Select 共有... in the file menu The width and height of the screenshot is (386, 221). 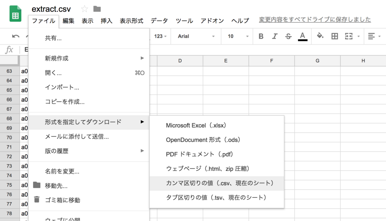[x=89, y=38]
